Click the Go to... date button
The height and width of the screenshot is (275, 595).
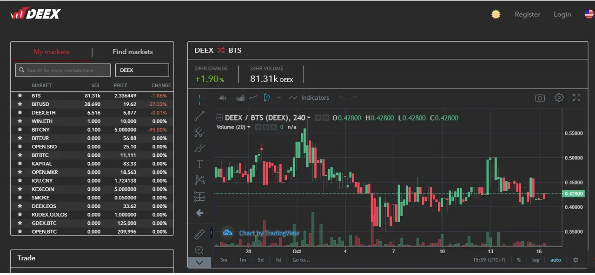[301, 260]
